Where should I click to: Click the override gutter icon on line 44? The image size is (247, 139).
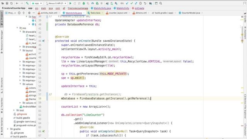(x=44, y=41)
